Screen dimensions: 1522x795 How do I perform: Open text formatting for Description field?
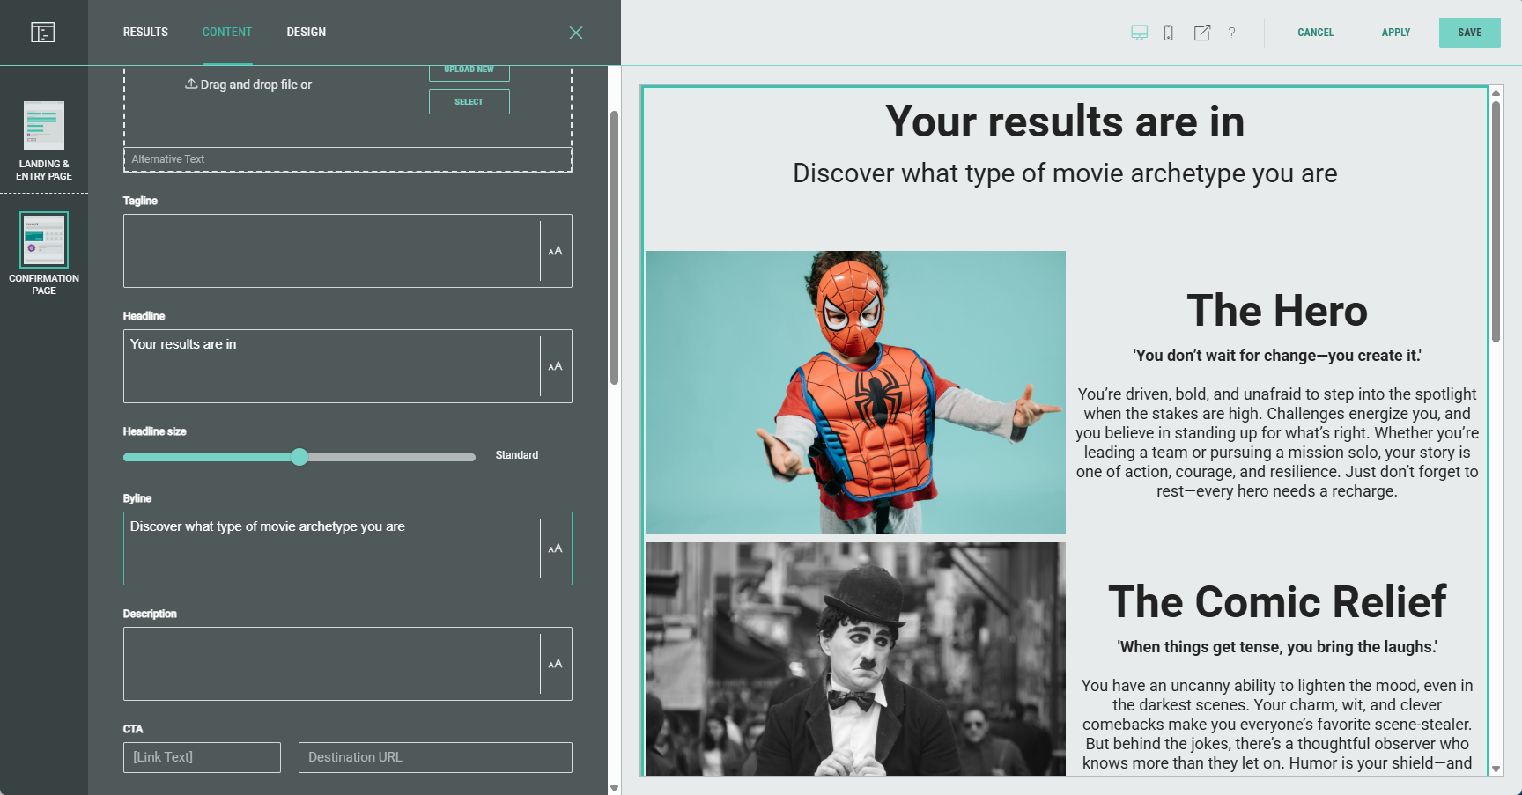click(x=555, y=664)
